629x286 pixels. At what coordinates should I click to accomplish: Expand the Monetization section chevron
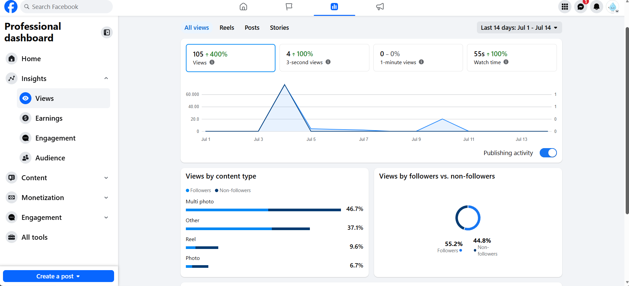pos(106,197)
